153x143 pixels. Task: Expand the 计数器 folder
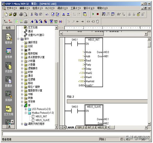[x=22, y=65]
